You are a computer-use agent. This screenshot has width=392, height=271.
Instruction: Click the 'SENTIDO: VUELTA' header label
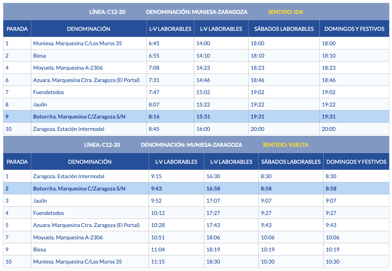[x=286, y=145]
